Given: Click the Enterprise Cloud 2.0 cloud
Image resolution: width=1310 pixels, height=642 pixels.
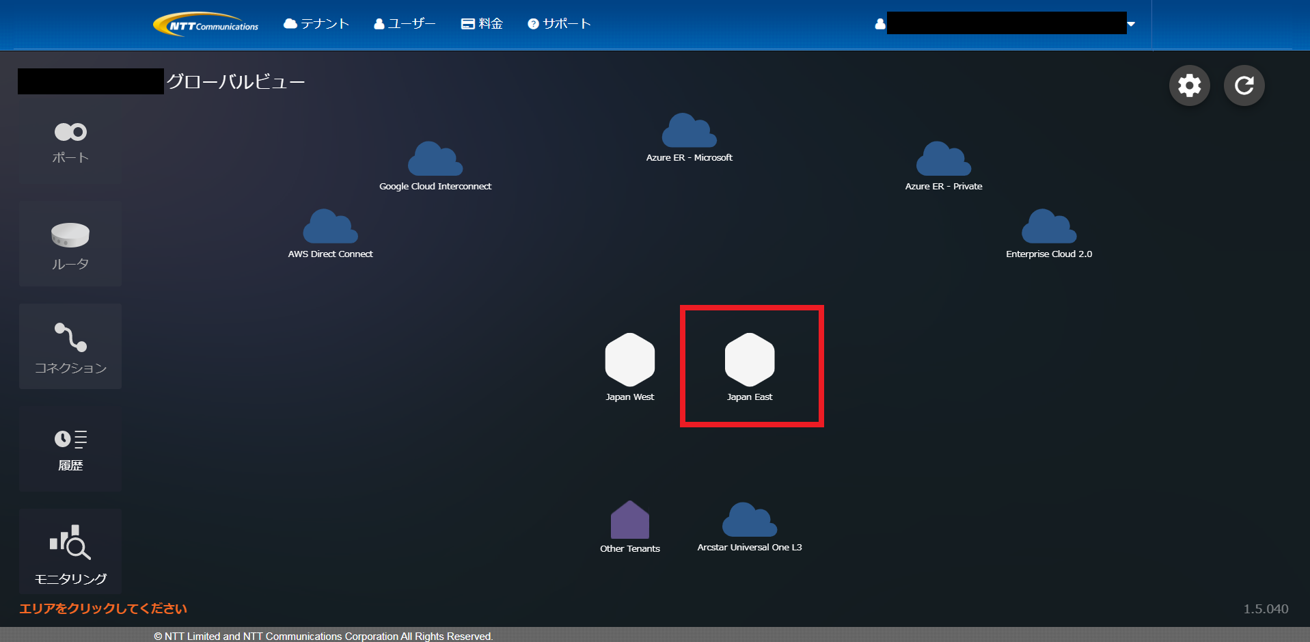Looking at the screenshot, I should 1048,227.
